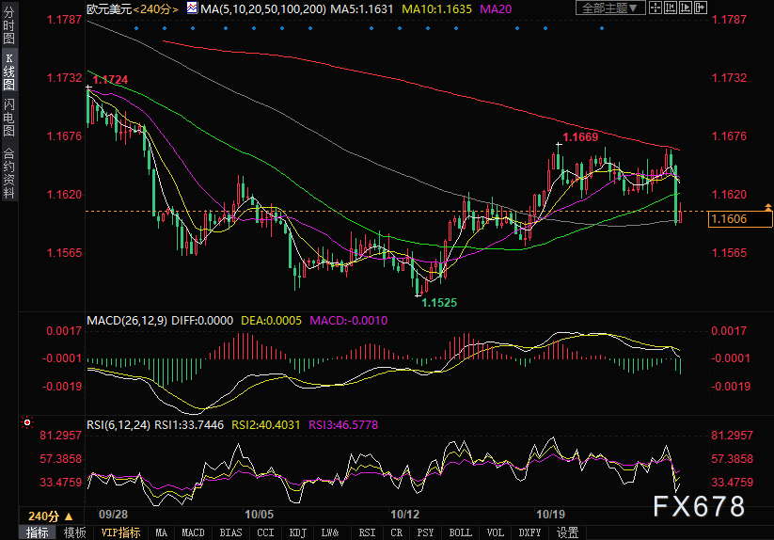The width and height of the screenshot is (774, 540).
Task: Apply the RSI indicator from bottom bar
Action: (x=368, y=532)
